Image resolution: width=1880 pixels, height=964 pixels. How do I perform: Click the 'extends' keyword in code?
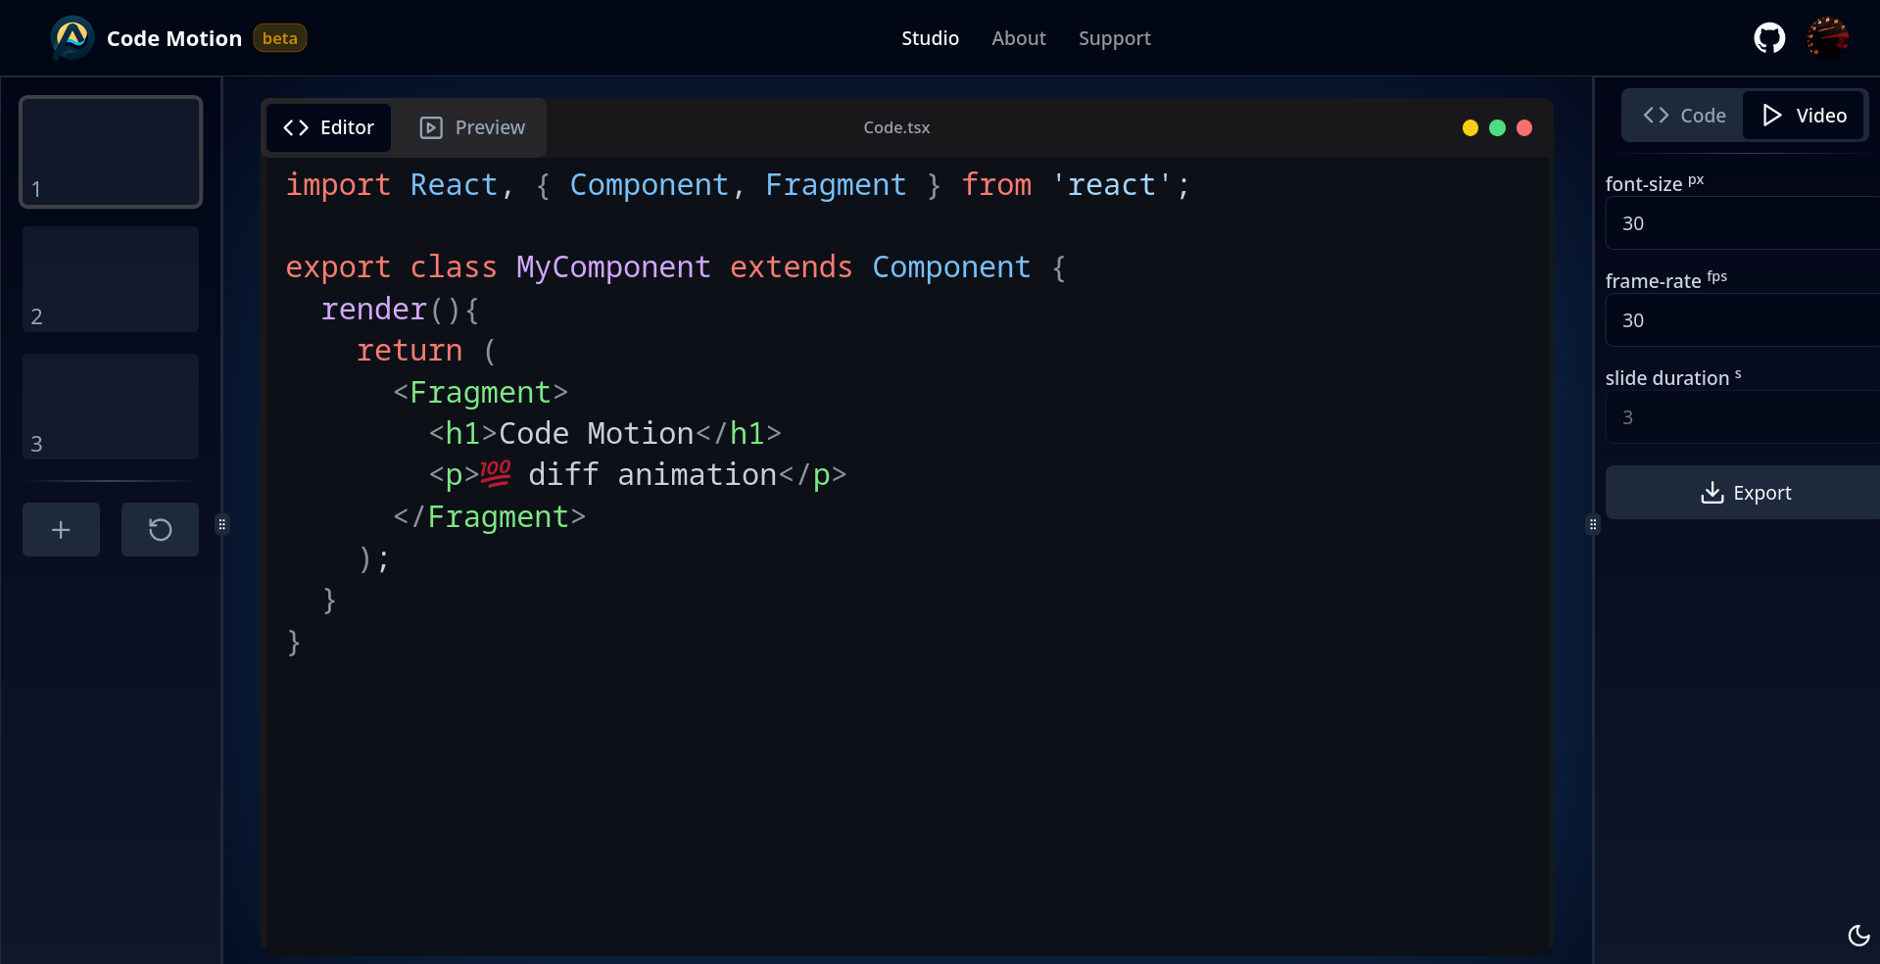point(792,267)
